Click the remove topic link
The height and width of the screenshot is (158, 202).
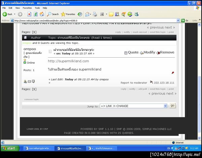32,99
